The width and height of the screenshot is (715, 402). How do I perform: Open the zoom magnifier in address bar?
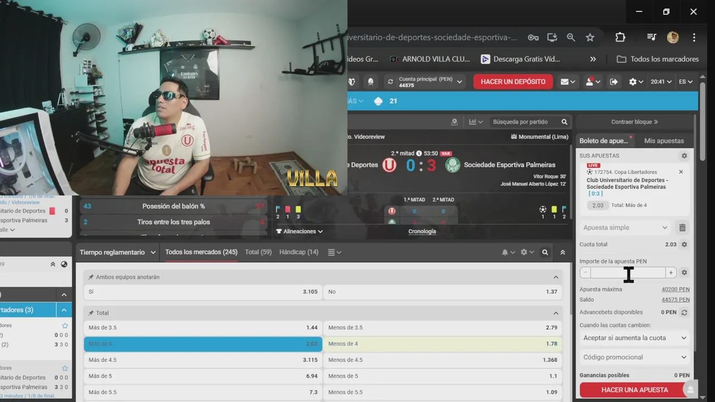pyautogui.click(x=571, y=37)
